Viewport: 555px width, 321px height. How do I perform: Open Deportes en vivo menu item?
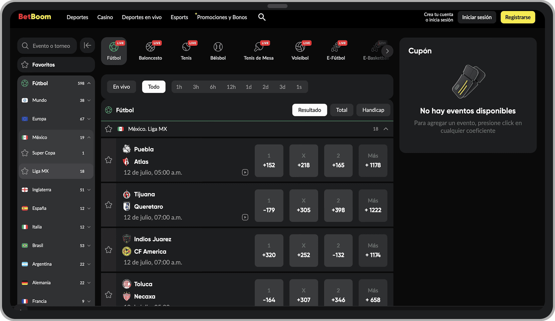tap(142, 17)
